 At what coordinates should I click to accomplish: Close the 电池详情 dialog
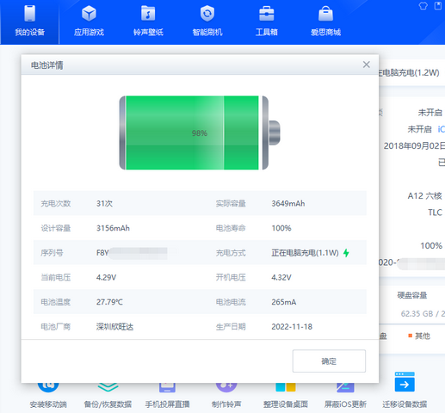(x=367, y=65)
